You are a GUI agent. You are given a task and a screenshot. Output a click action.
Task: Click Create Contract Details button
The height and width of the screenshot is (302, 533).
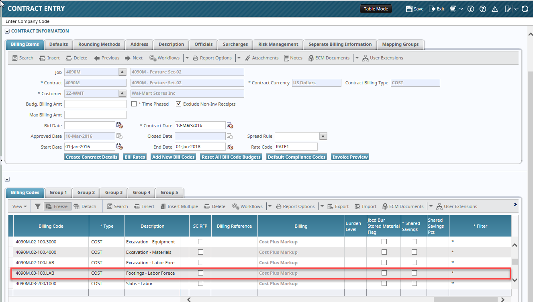92,157
